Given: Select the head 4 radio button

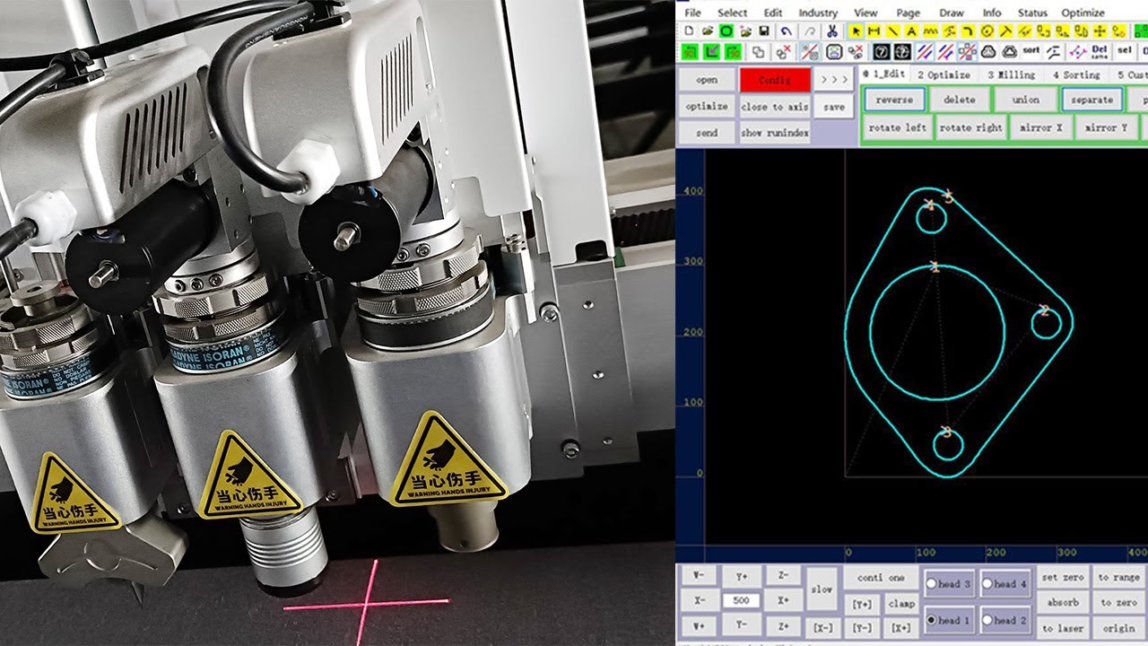Looking at the screenshot, I should (987, 583).
